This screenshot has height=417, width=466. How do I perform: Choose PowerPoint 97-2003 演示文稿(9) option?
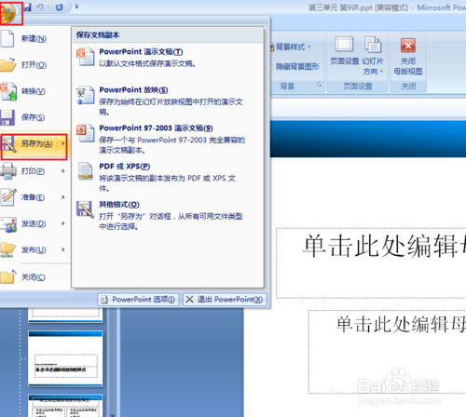(x=168, y=139)
